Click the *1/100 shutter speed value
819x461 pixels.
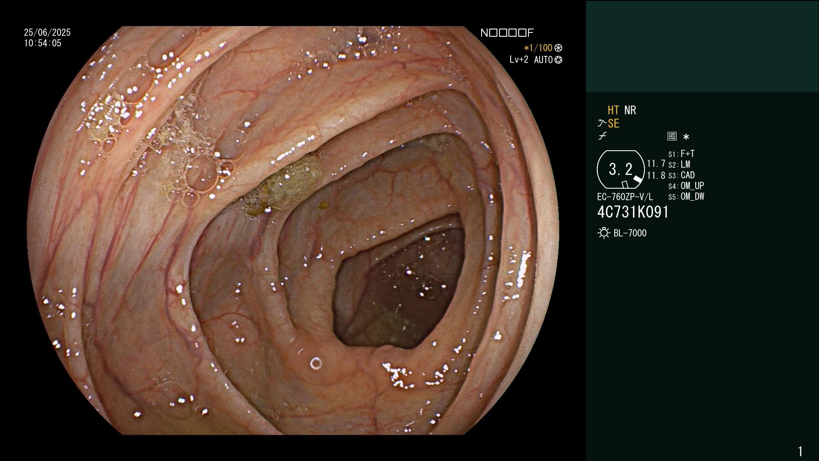538,48
